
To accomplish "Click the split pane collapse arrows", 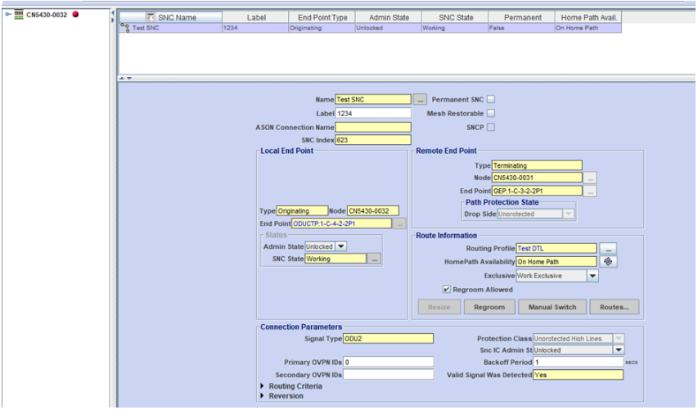I will click(x=125, y=79).
